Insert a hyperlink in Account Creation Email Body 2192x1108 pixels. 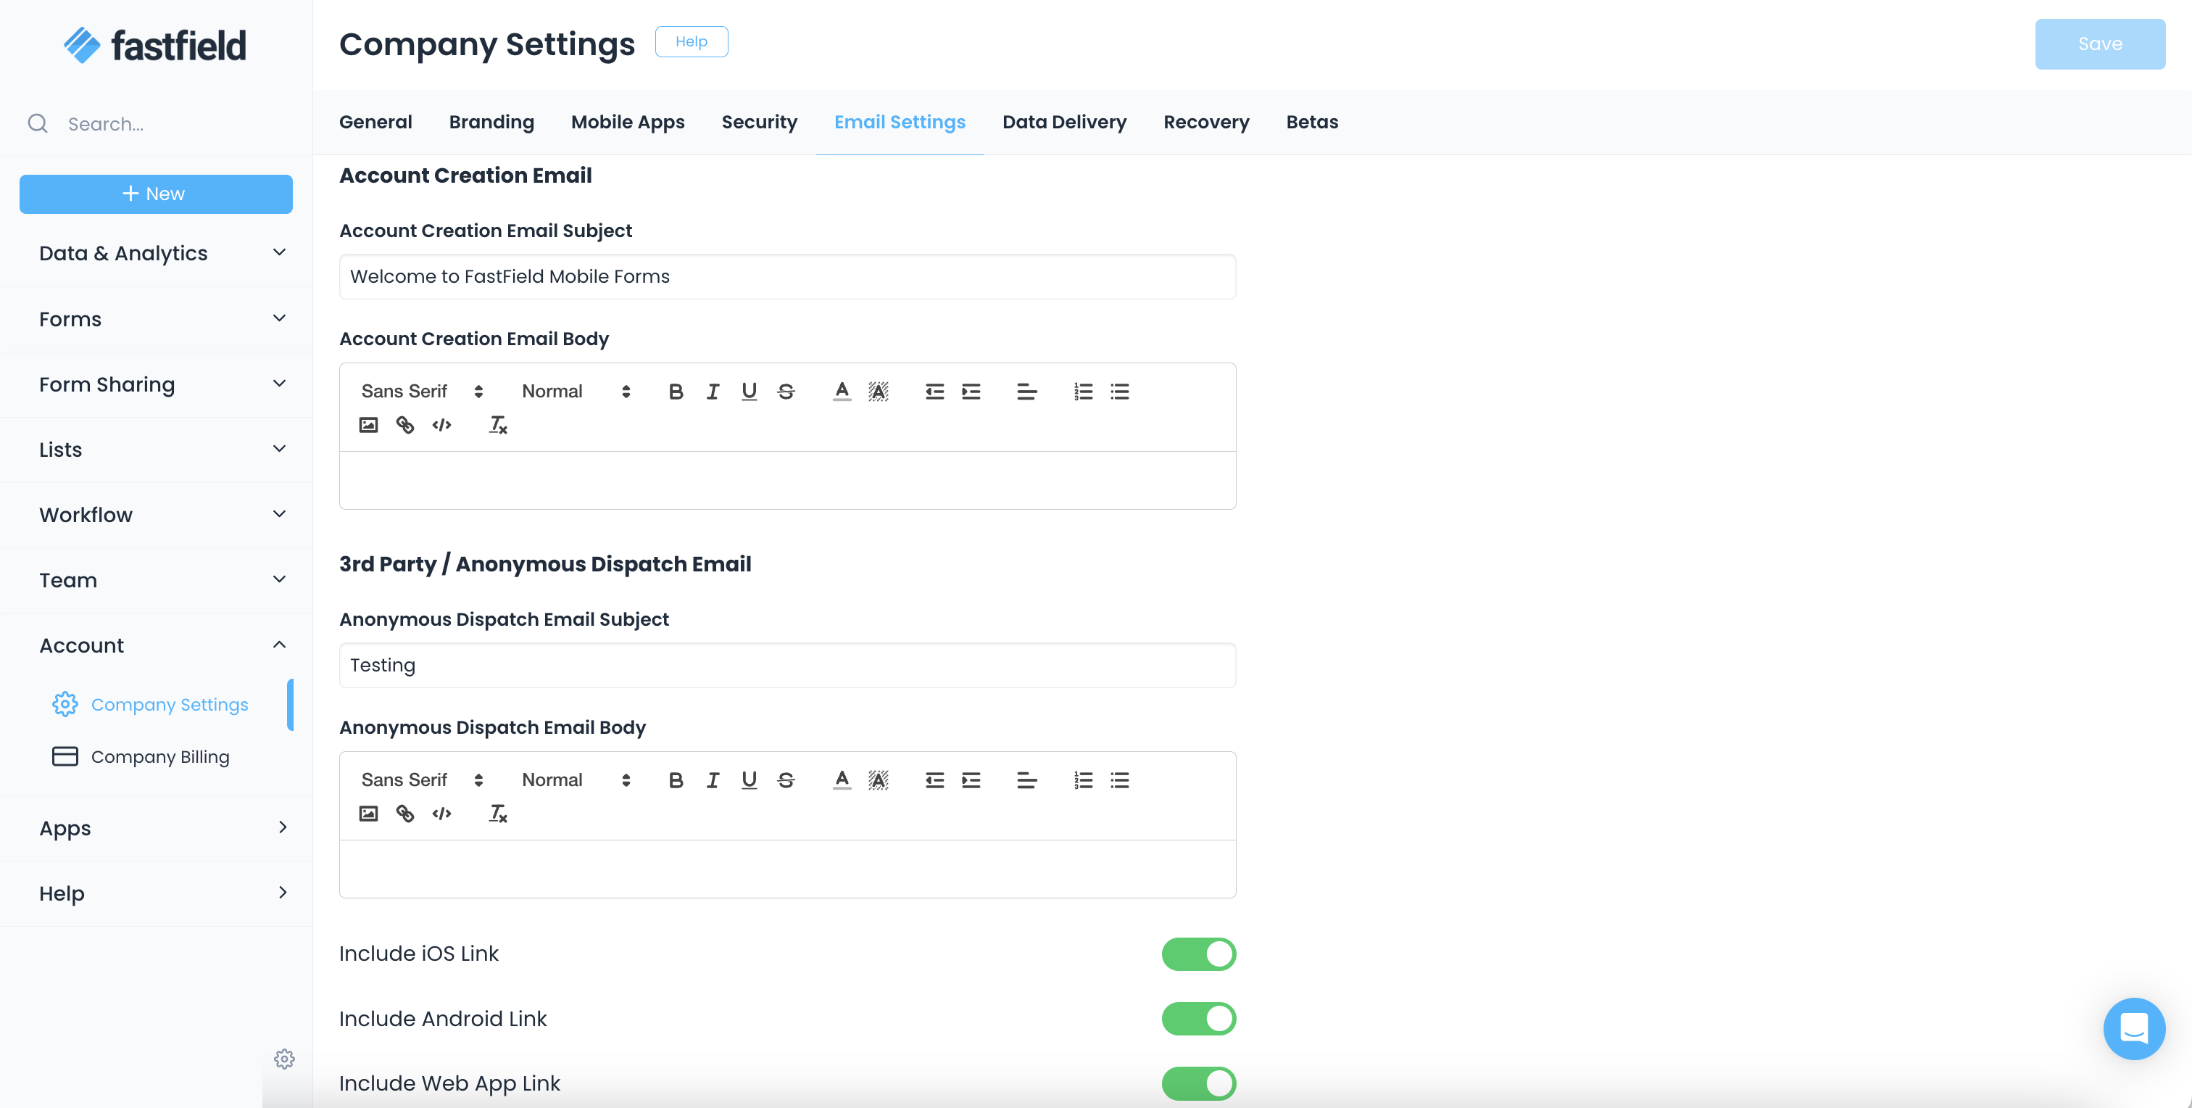[404, 425]
